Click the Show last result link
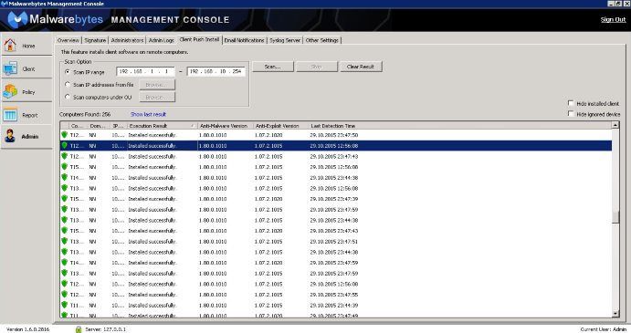631x333 pixels. click(x=148, y=114)
